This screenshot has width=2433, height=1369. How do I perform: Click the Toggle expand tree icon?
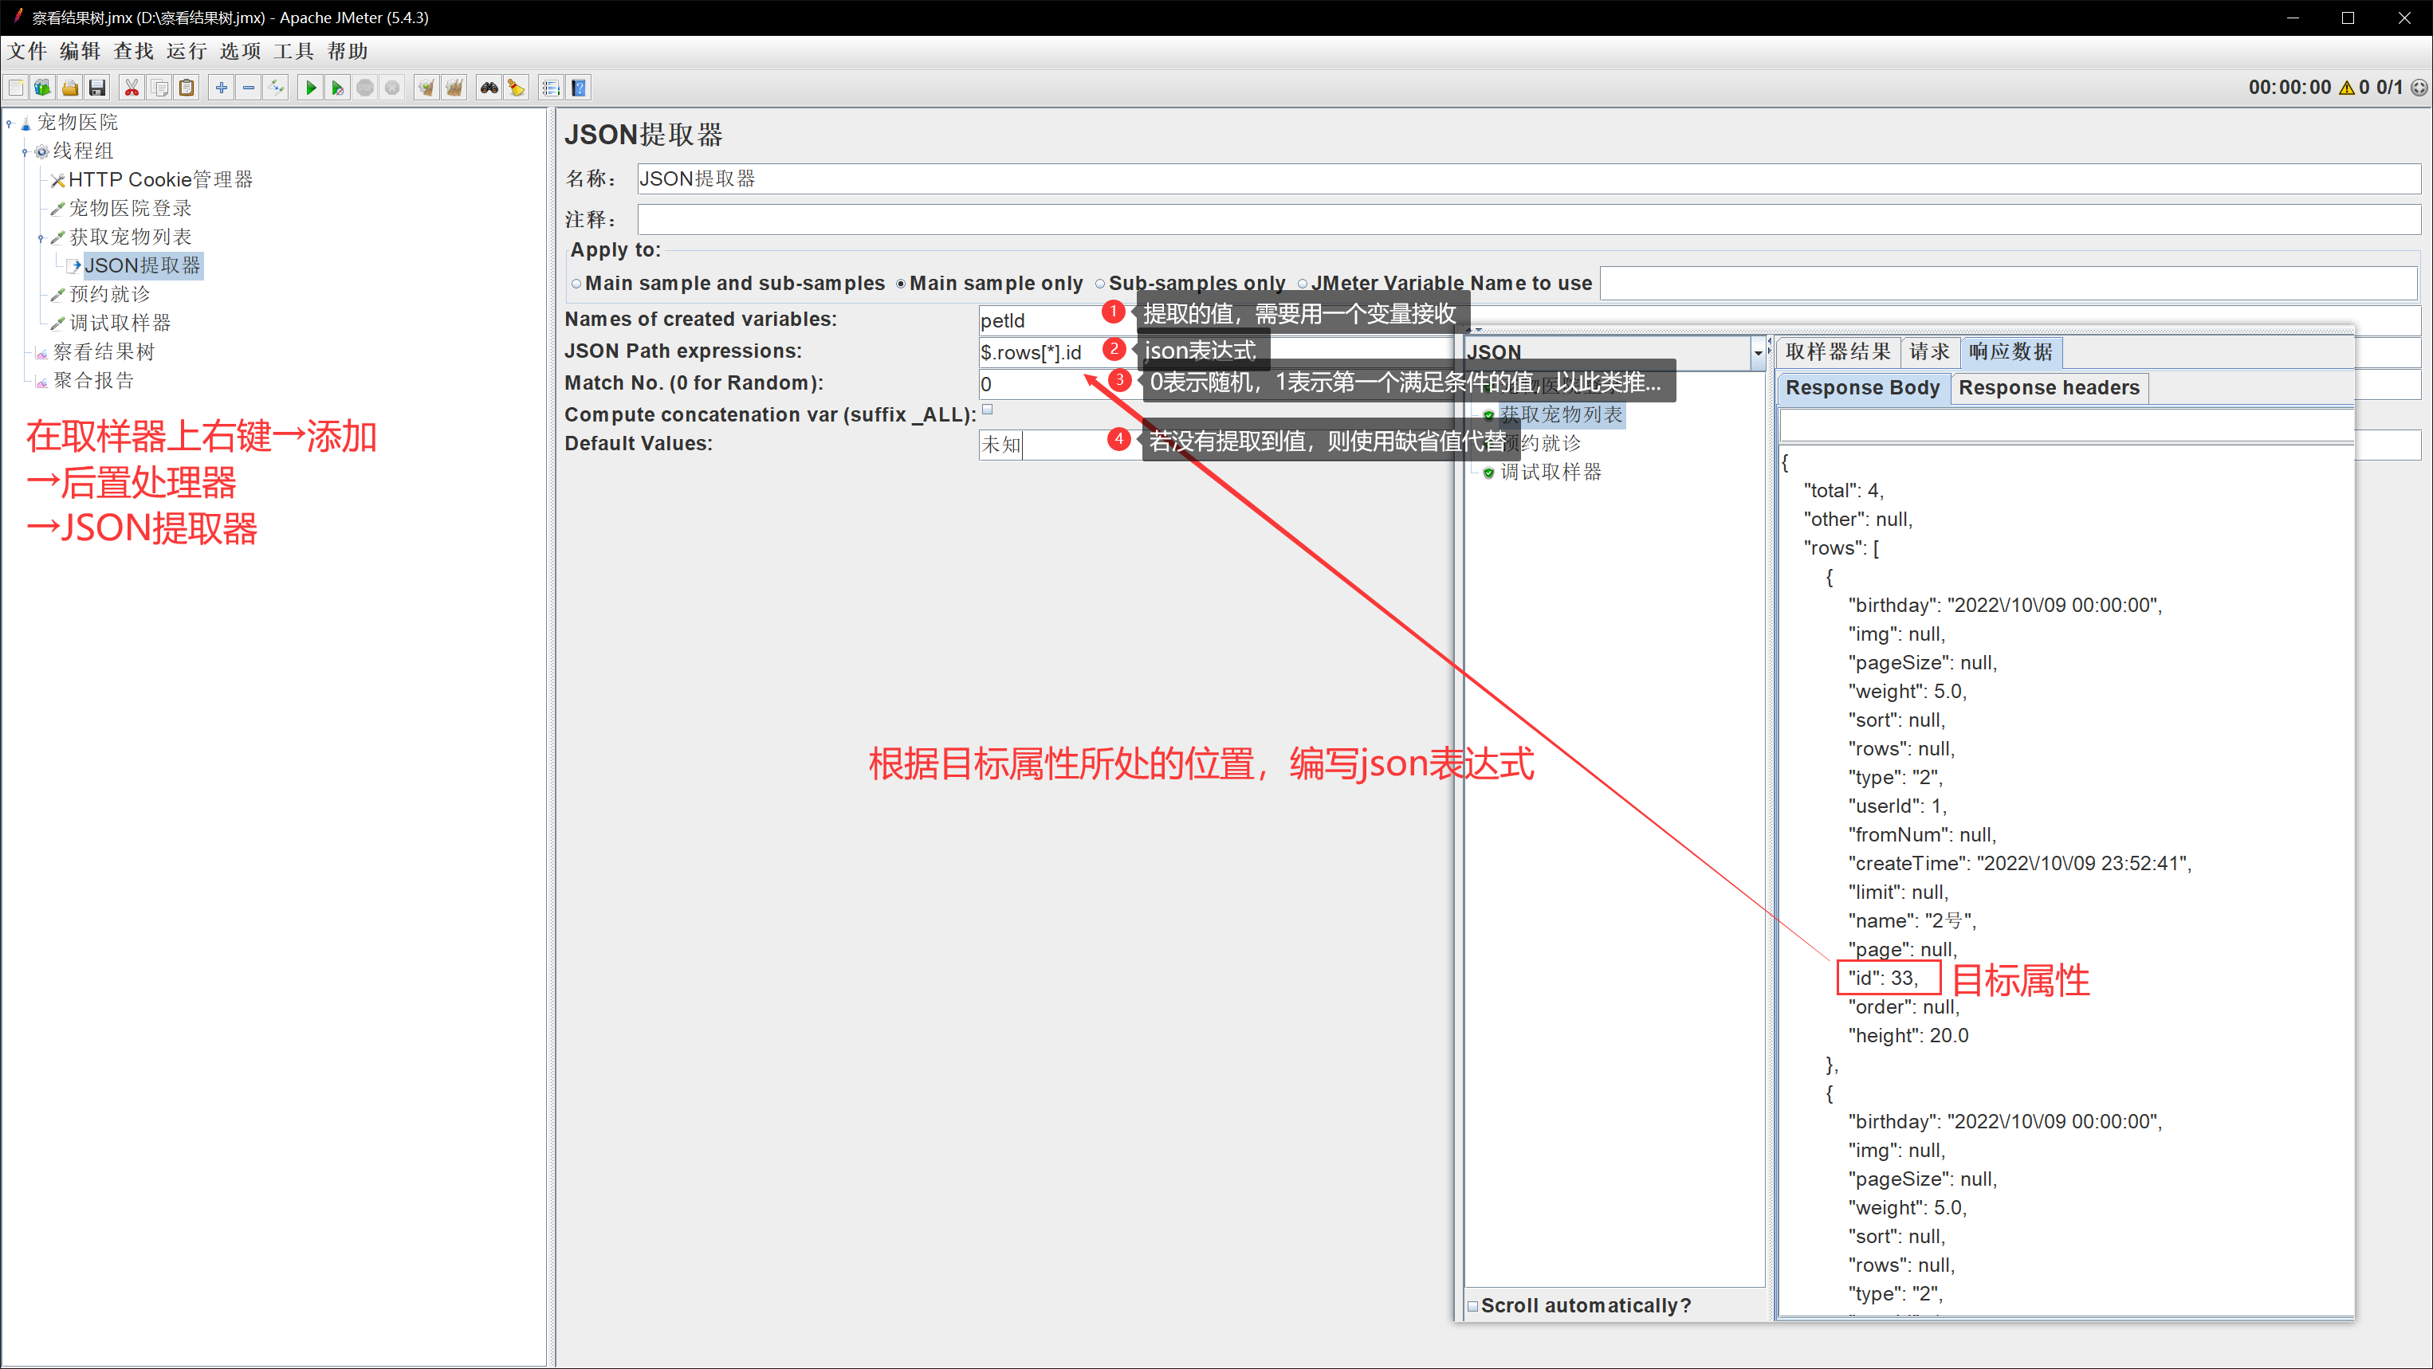tap(276, 88)
